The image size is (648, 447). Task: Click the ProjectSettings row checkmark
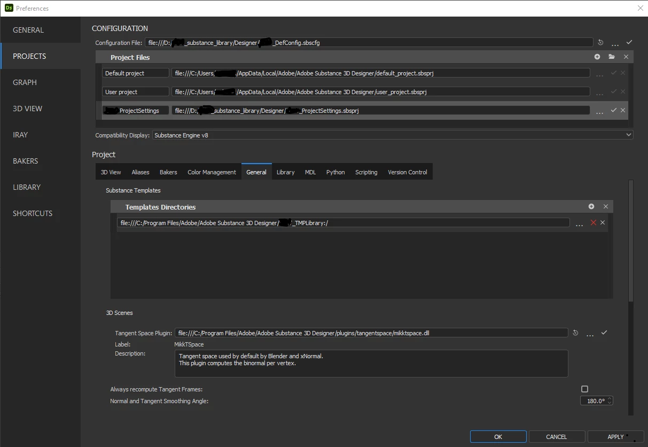pos(614,110)
